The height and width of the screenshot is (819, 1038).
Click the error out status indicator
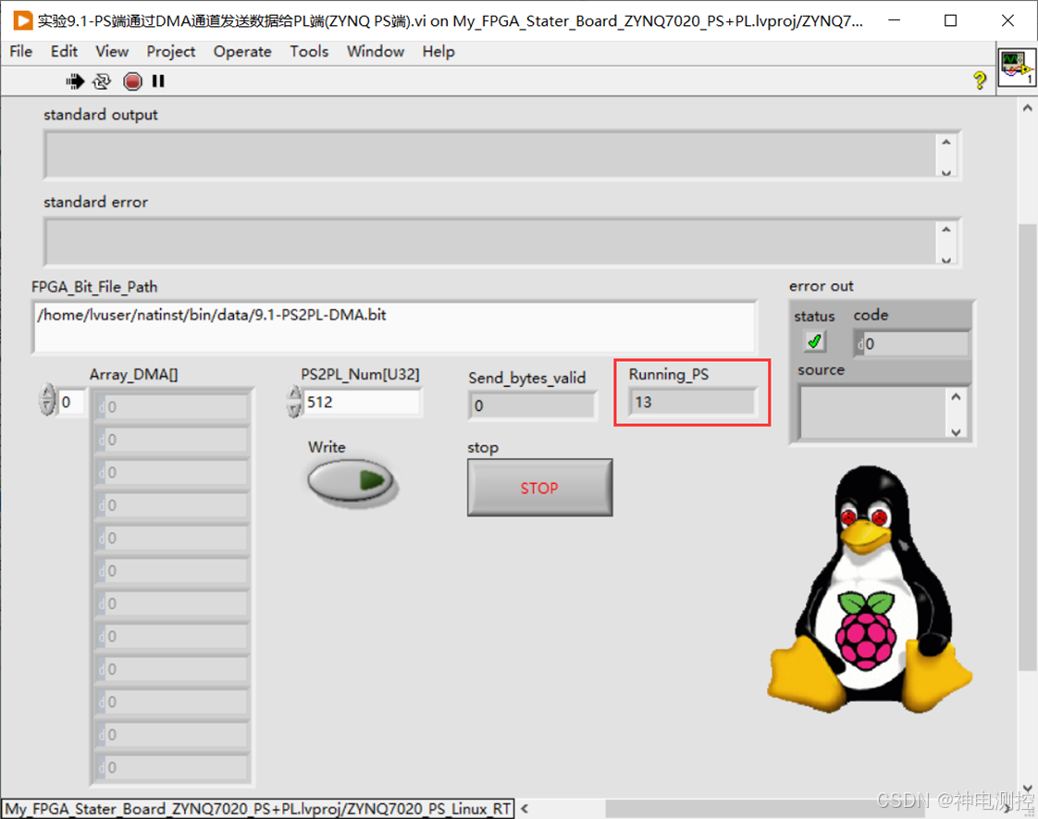(815, 341)
